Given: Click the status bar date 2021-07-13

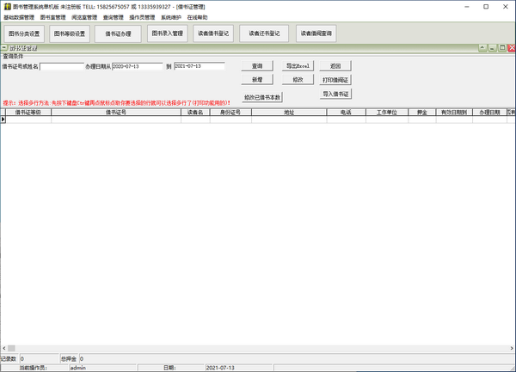Looking at the screenshot, I should [x=239, y=368].
